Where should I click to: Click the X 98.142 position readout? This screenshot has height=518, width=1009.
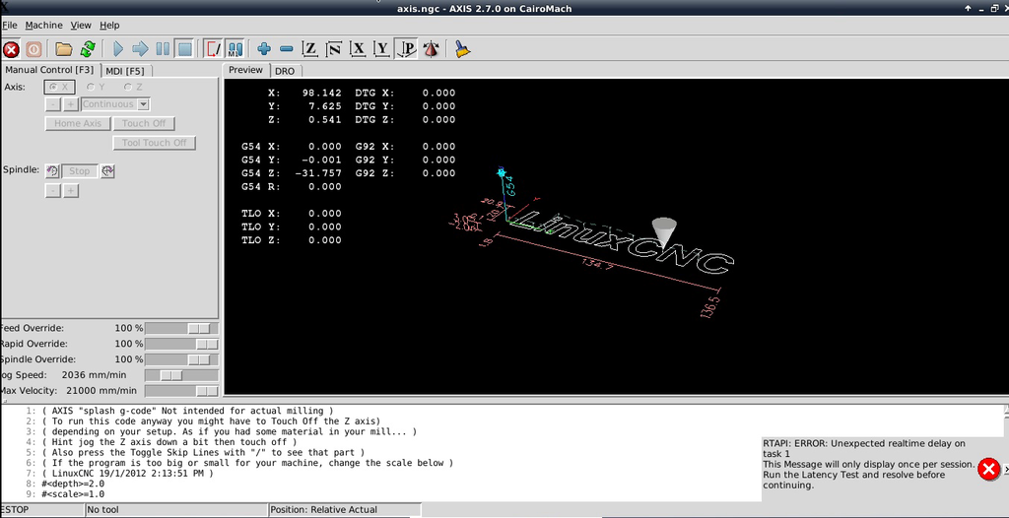(305, 93)
